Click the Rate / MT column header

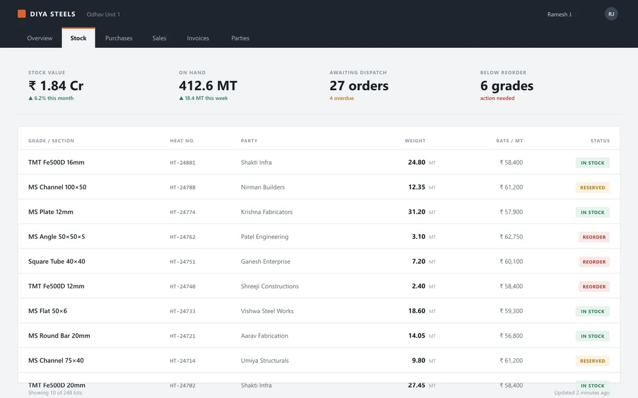(509, 141)
